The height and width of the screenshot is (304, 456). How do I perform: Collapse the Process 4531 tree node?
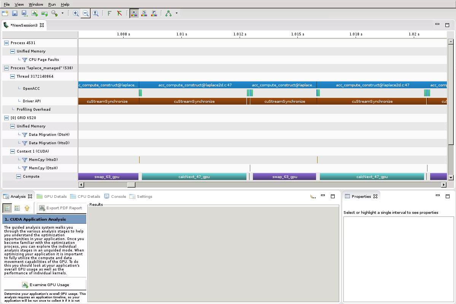[x=6, y=43]
